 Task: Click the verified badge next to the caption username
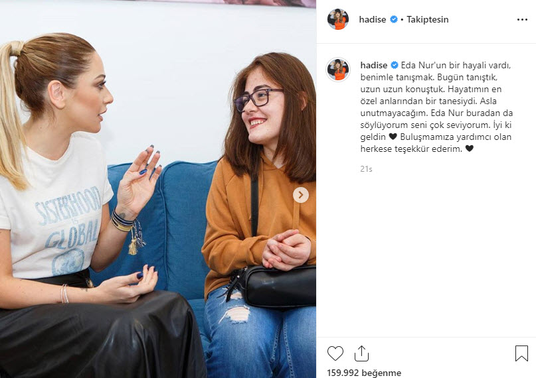[x=394, y=65]
